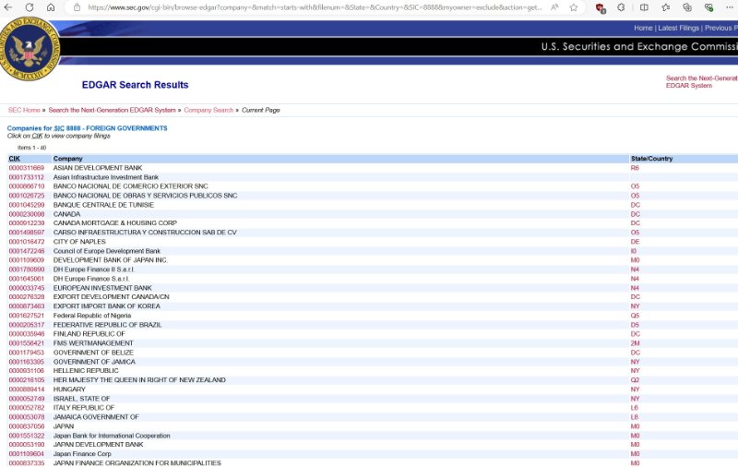
Task: Open CIK for Israel, State of
Action: 27,399
